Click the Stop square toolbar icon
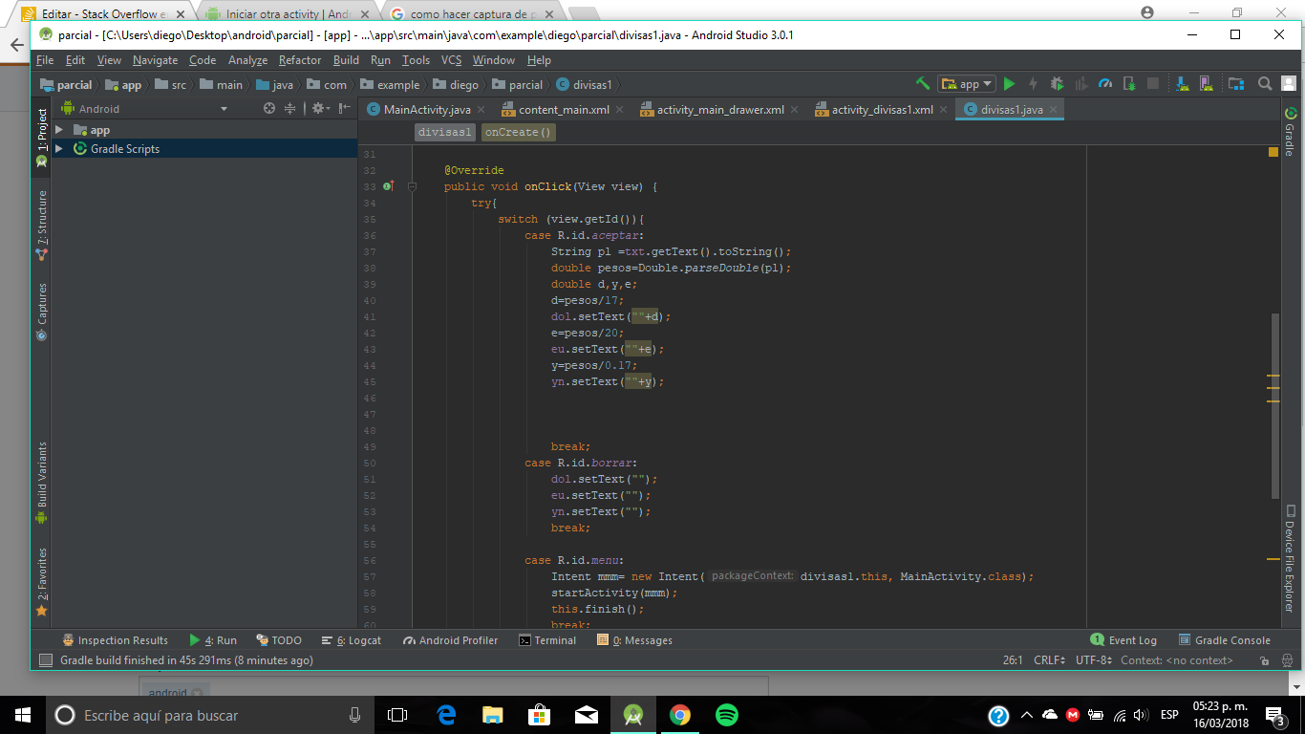This screenshot has height=734, width=1305. 1153,84
